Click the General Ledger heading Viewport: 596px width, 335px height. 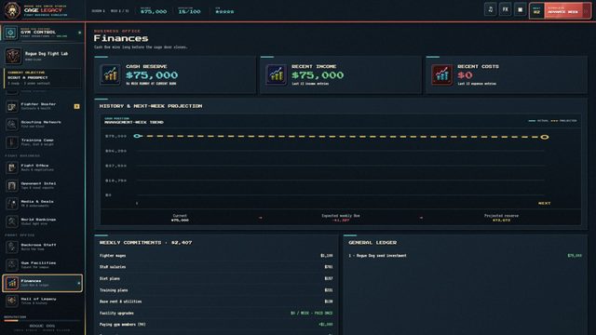[x=372, y=242]
